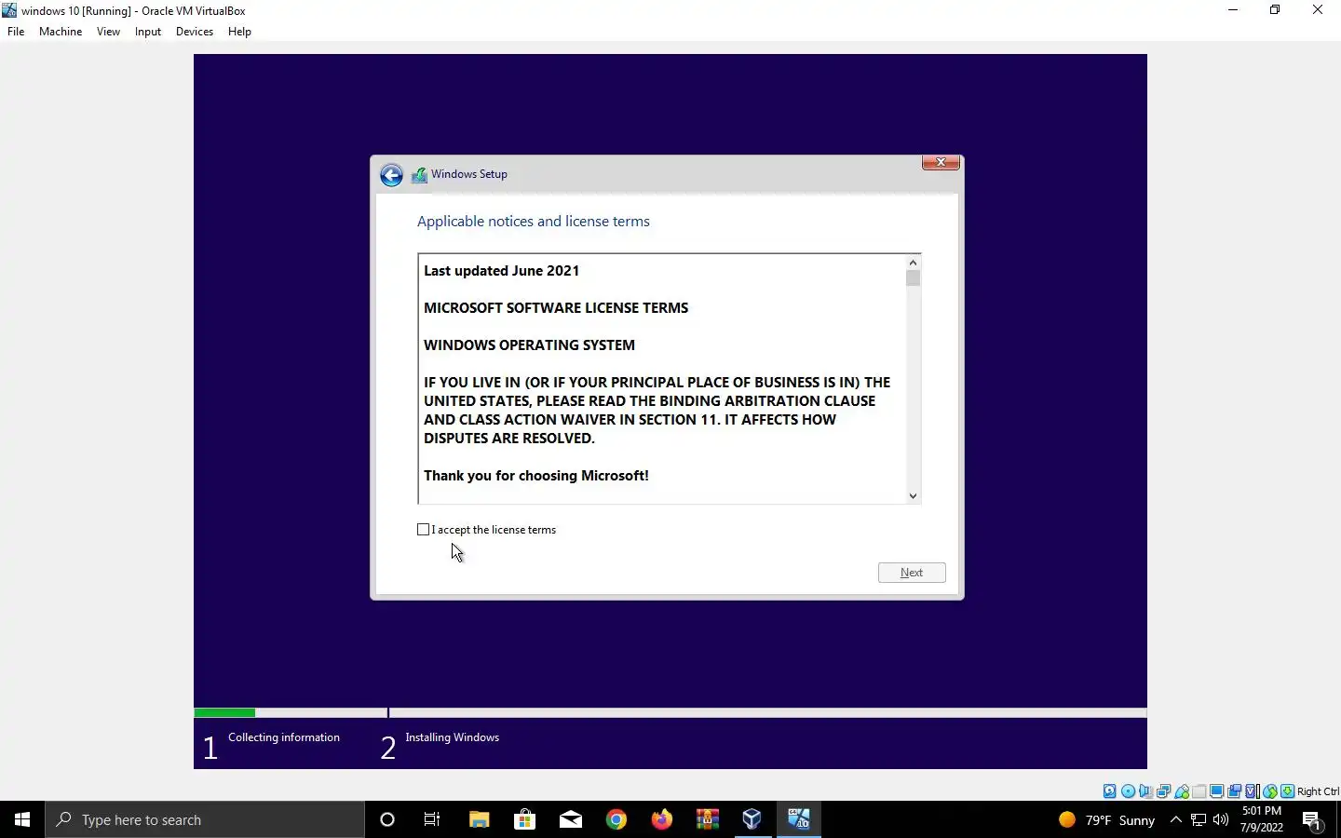Open the View menu
1341x838 pixels.
pos(108,32)
